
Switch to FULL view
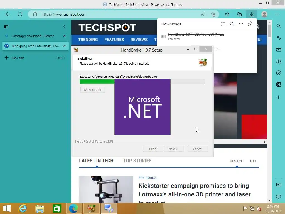tap(253, 161)
